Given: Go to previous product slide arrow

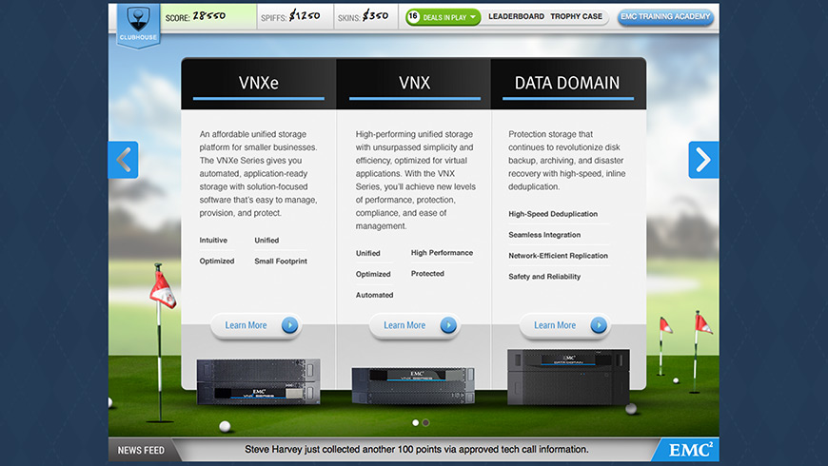Looking at the screenshot, I should 123,160.
